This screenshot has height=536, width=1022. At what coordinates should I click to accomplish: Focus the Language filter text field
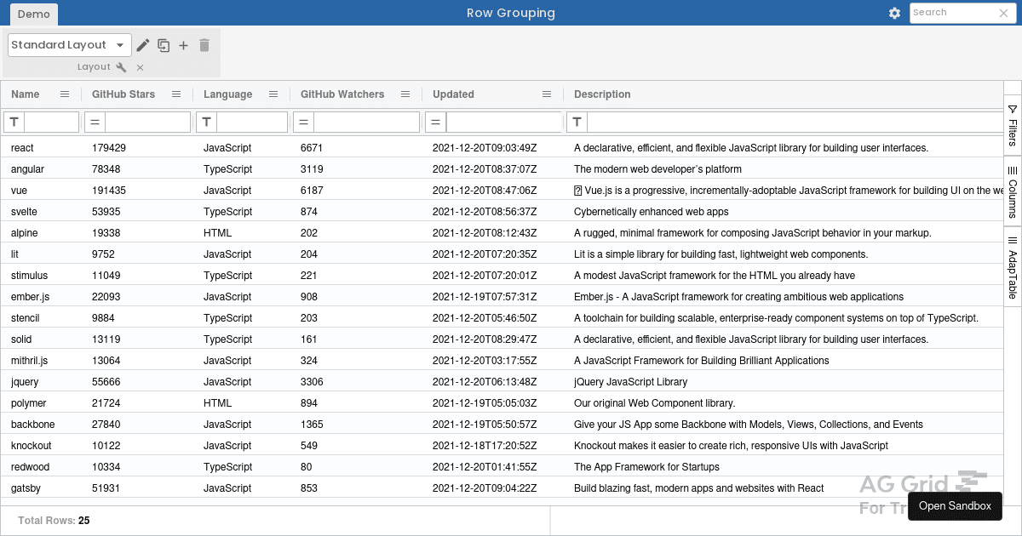pos(252,123)
